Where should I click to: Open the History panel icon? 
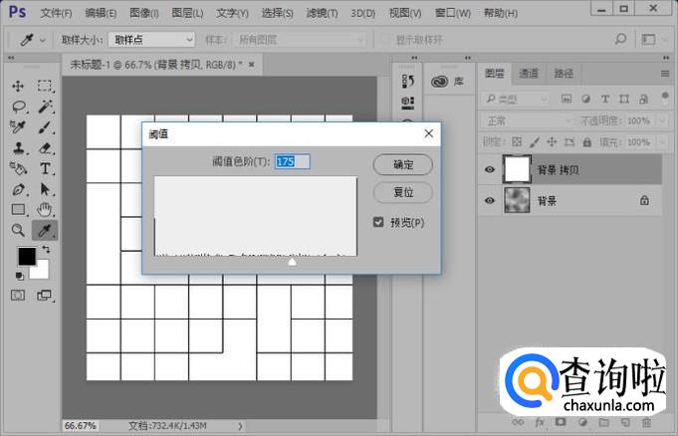(408, 81)
